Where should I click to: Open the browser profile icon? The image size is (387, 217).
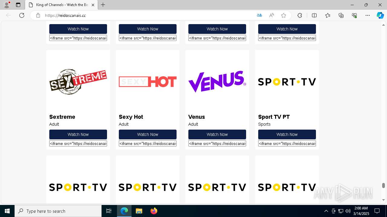[x=7, y=5]
